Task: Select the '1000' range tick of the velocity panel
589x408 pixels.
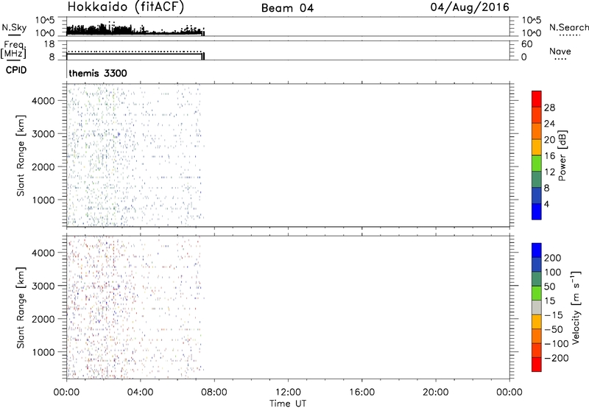Action: coord(43,352)
